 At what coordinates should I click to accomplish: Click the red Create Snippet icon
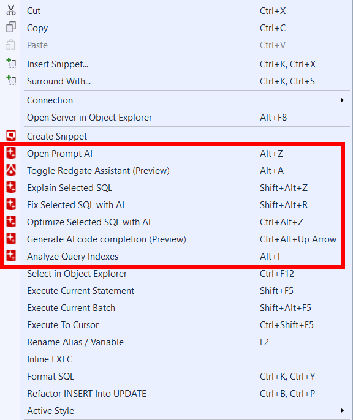11,136
